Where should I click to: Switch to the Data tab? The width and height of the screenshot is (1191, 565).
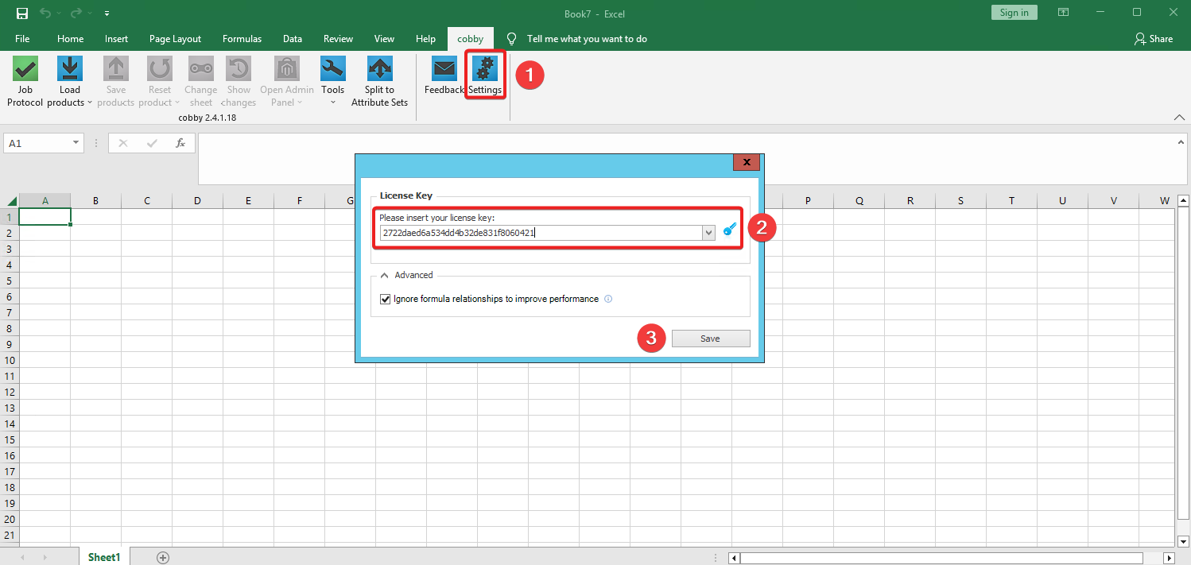tap(293, 39)
